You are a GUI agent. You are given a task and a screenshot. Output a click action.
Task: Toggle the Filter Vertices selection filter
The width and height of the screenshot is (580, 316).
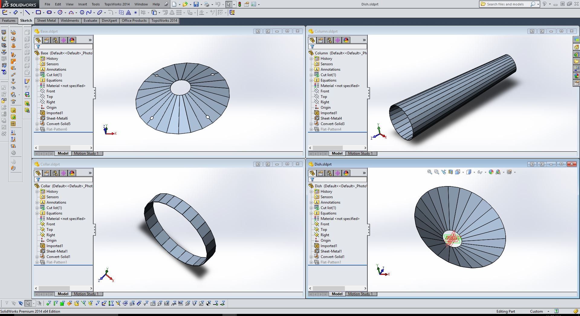48,303
